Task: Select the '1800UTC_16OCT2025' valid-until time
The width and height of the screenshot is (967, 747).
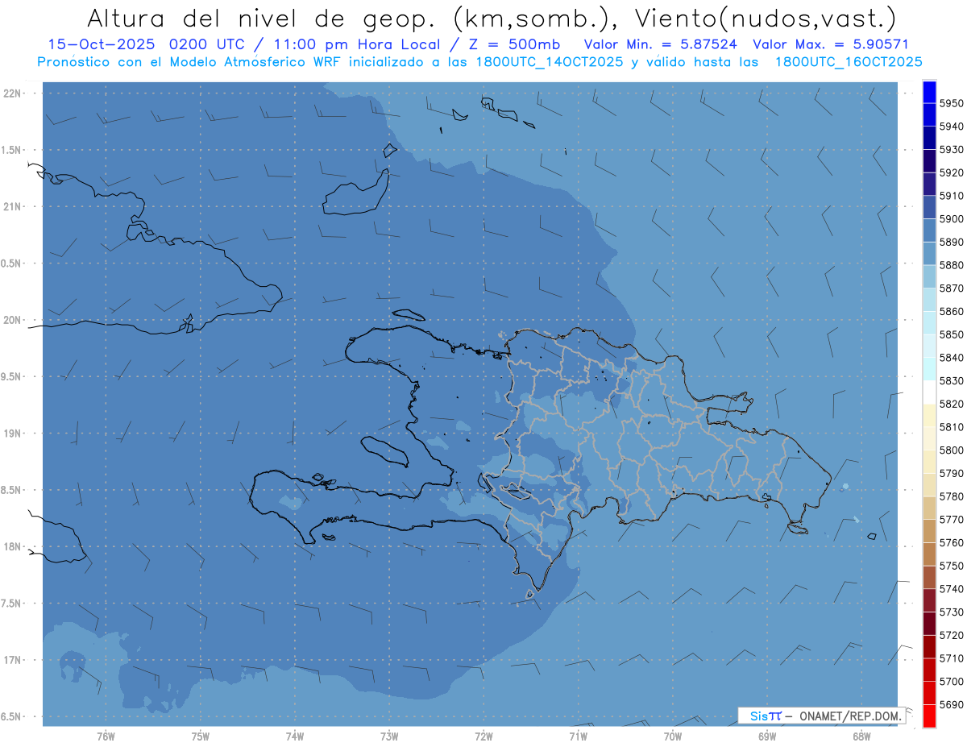Action: coord(849,62)
